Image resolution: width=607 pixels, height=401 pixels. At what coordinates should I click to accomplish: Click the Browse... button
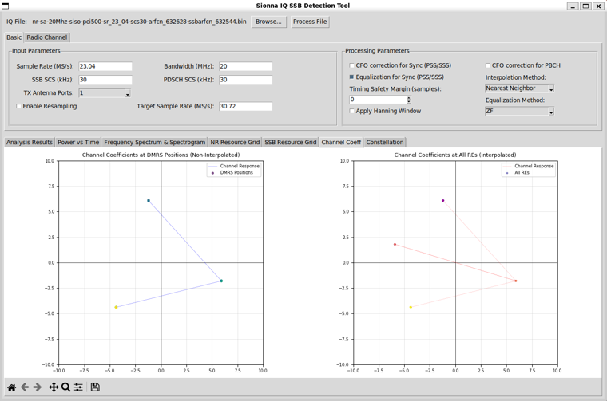268,22
